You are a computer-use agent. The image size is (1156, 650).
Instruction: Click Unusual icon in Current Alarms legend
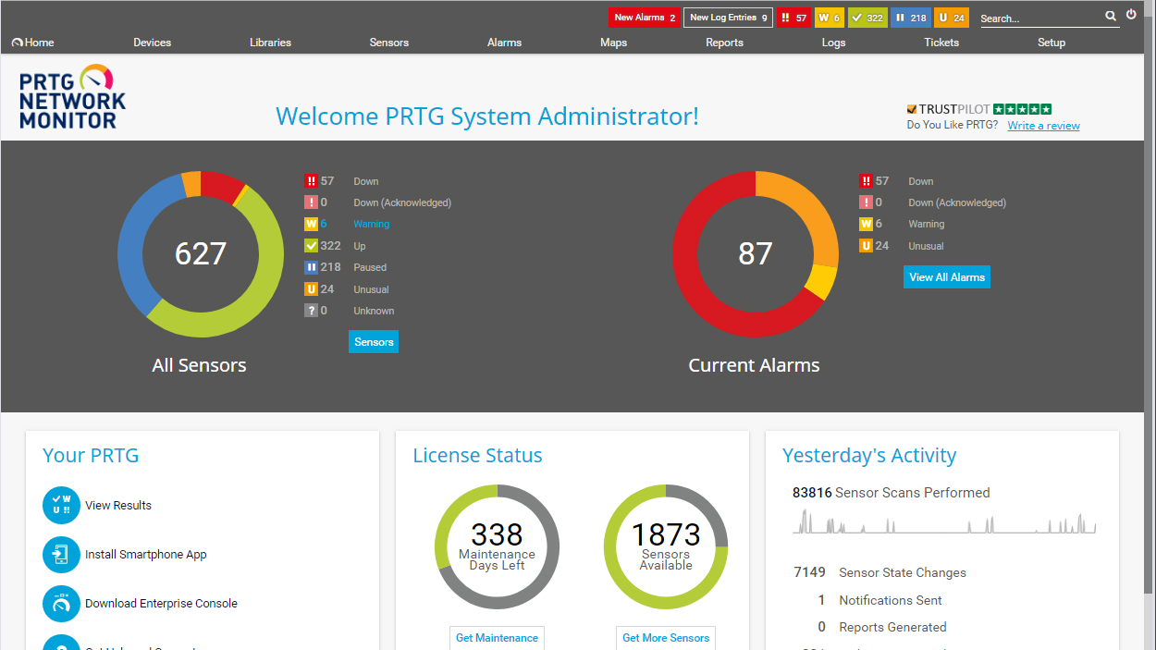867,246
